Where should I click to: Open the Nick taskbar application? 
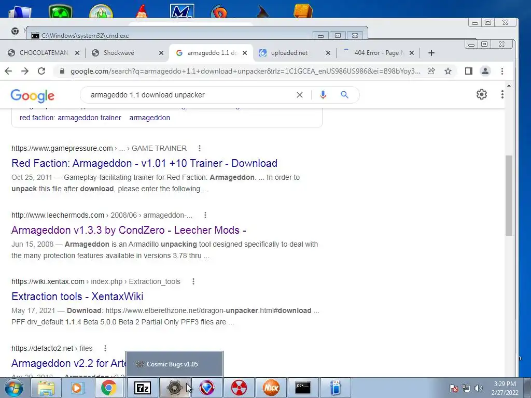pyautogui.click(x=271, y=388)
